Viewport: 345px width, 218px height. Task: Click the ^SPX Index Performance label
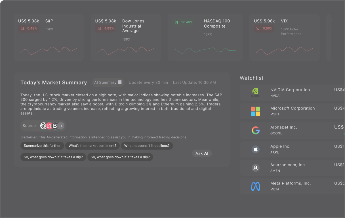[x=291, y=32]
